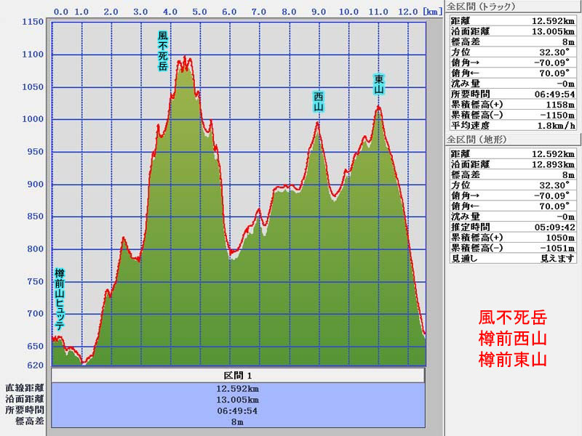Select the 12.592km value in the bottom section table
The width and height of the screenshot is (582, 436).
238,388
